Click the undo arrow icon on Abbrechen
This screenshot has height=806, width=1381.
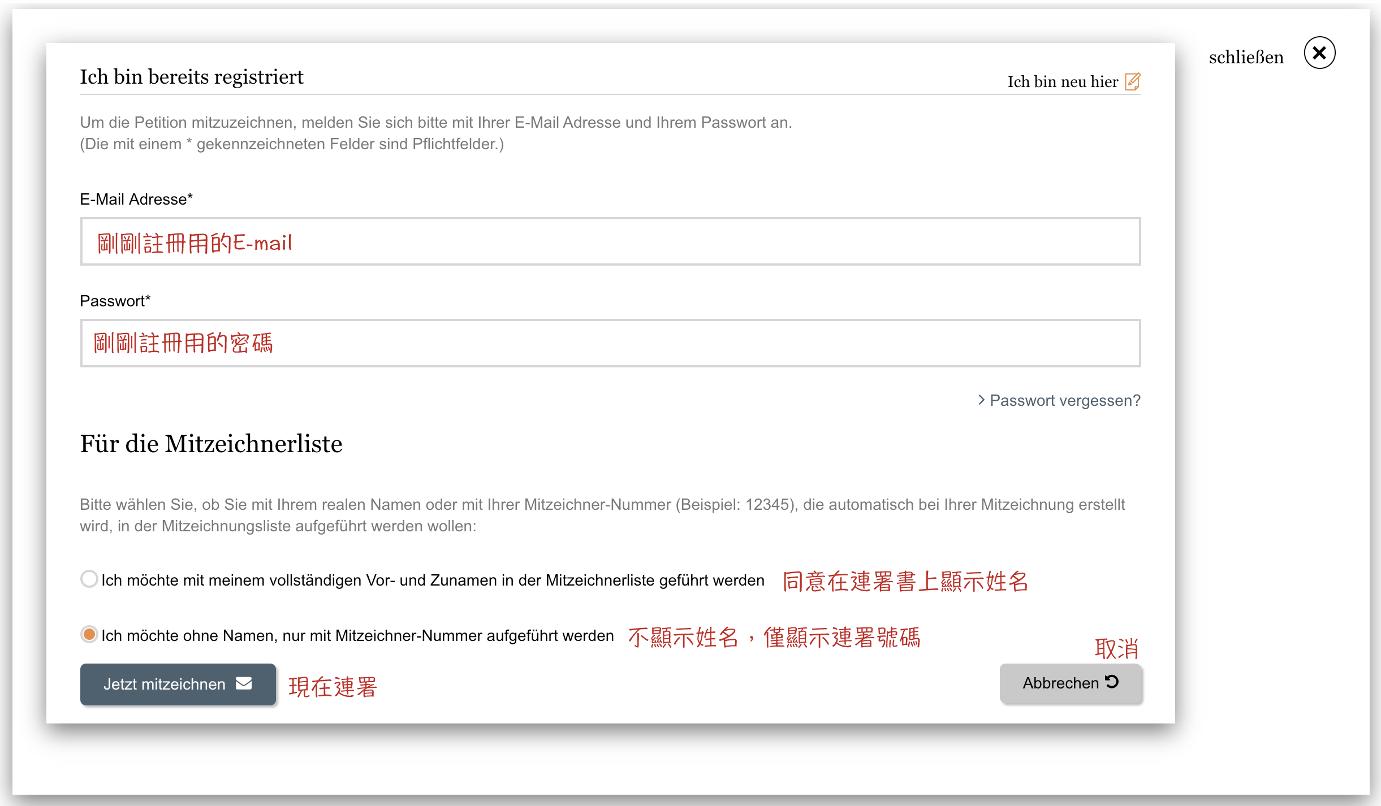[x=1112, y=682]
